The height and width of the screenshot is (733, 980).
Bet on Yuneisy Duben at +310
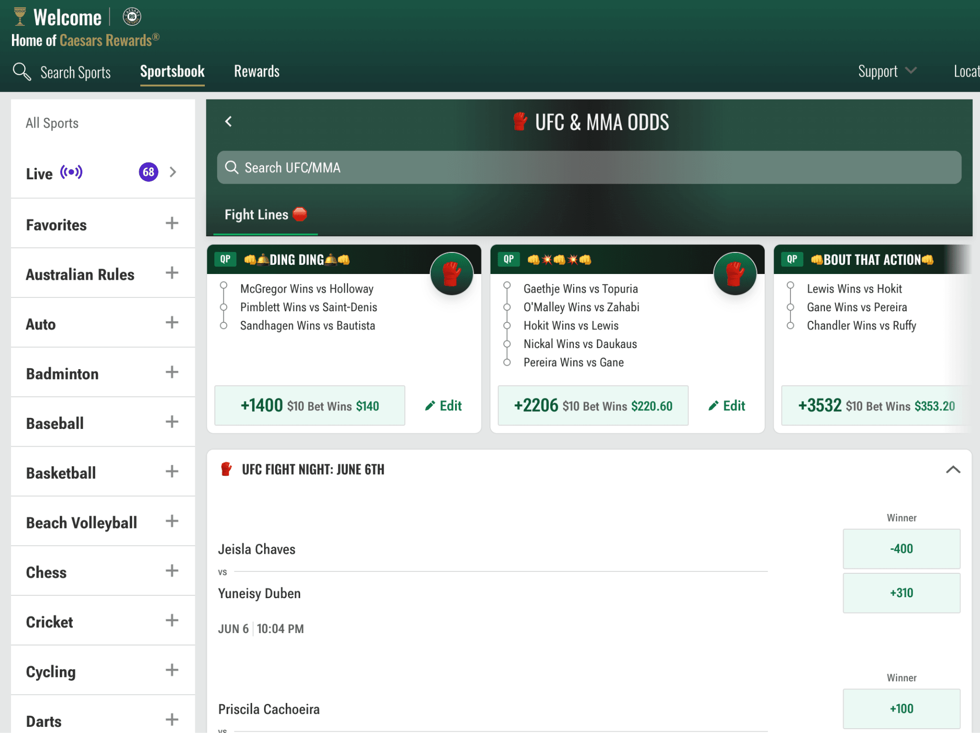click(x=902, y=593)
